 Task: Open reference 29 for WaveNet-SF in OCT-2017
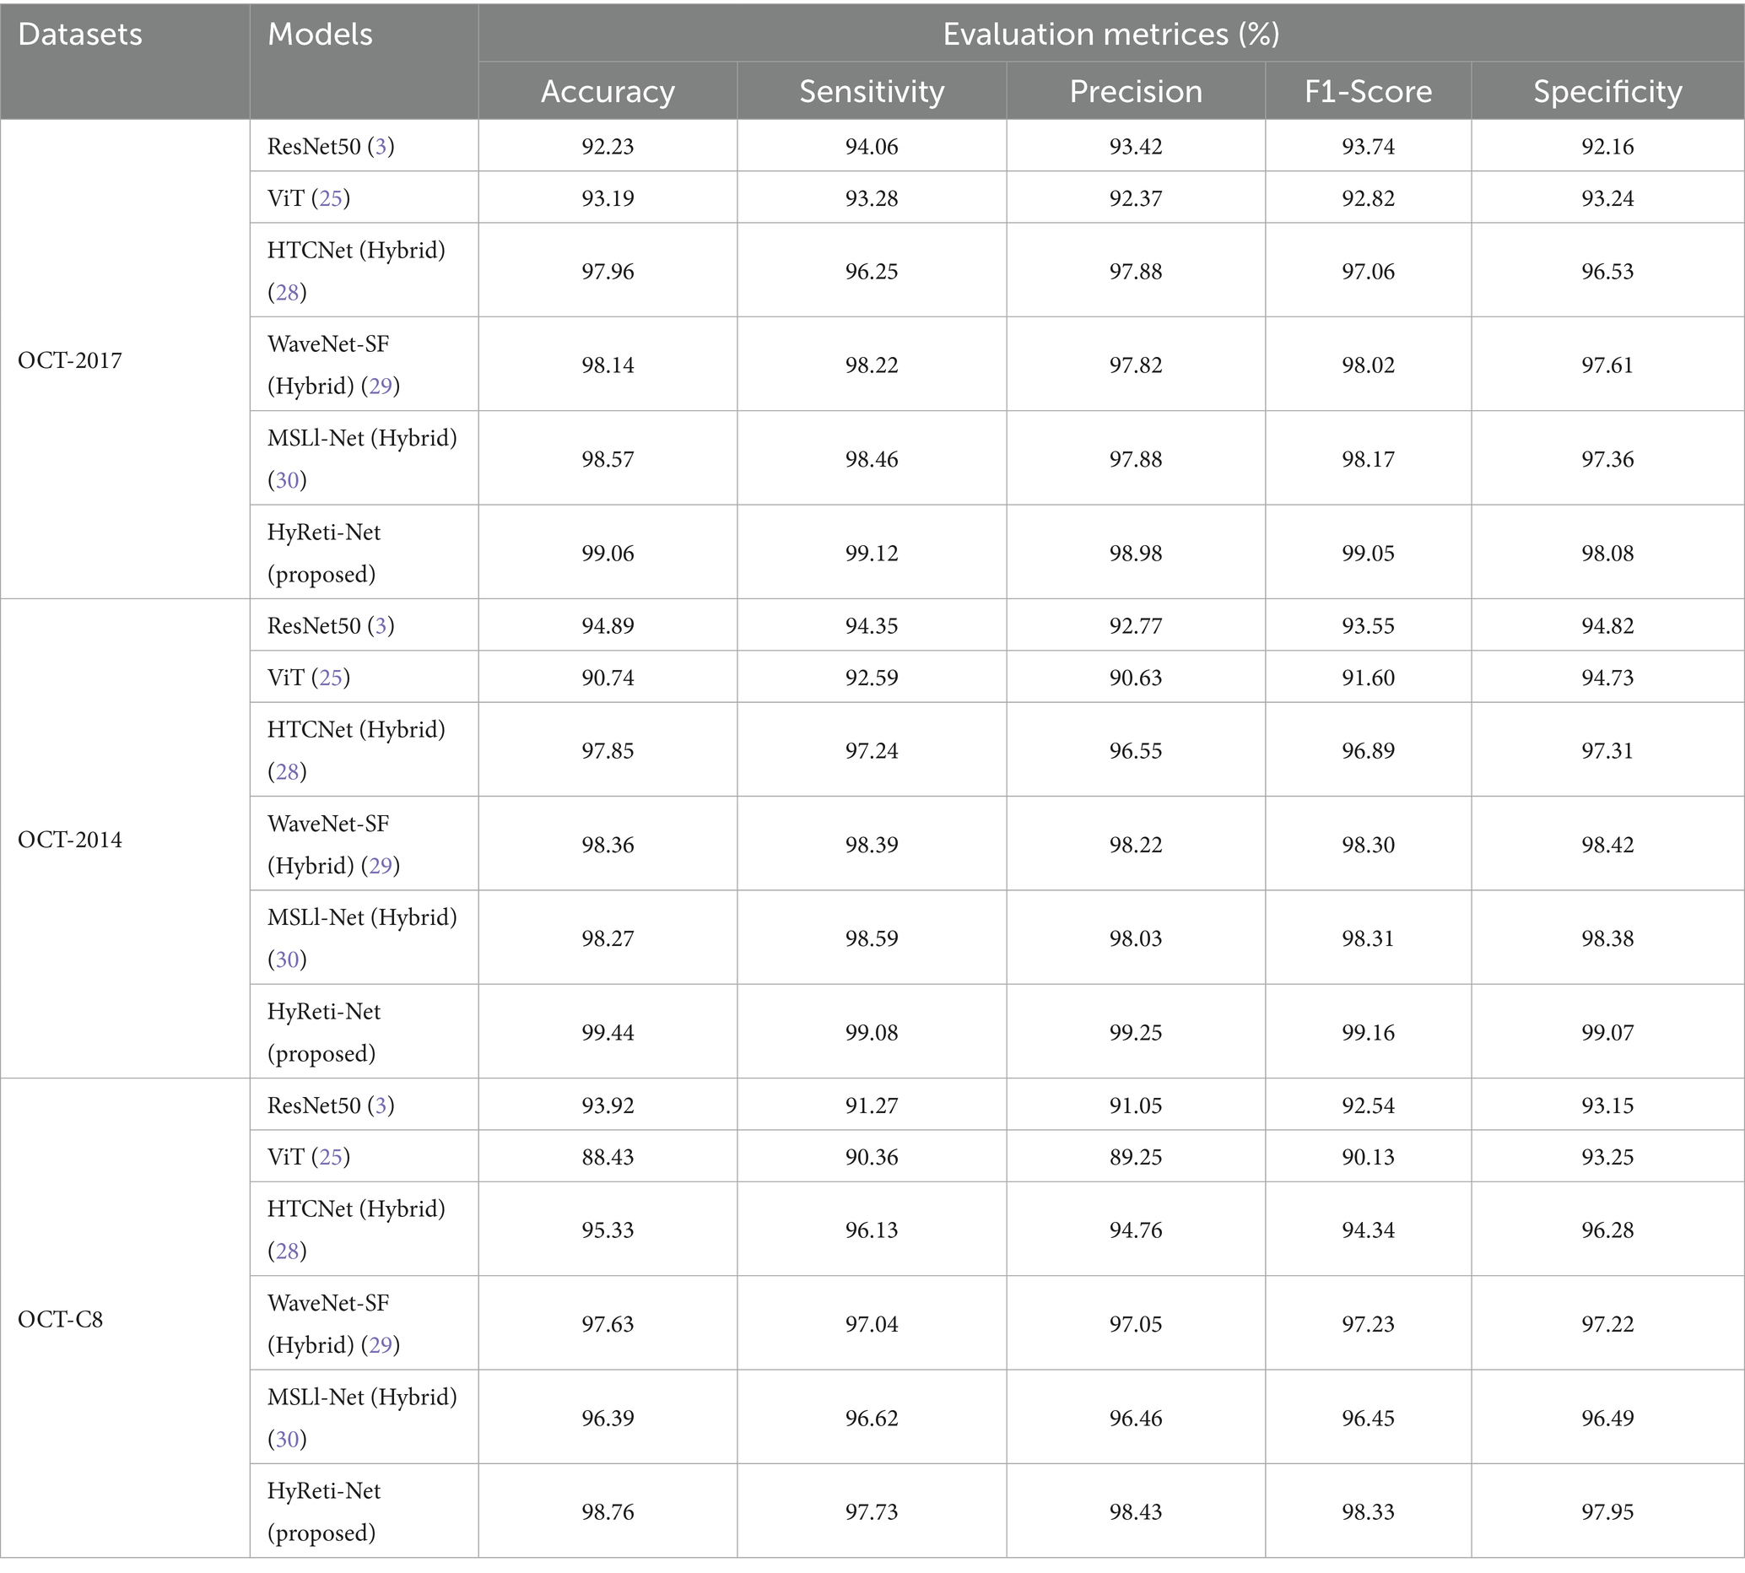pyautogui.click(x=381, y=386)
